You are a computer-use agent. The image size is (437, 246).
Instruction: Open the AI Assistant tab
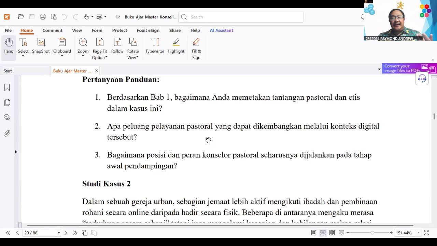[221, 30]
